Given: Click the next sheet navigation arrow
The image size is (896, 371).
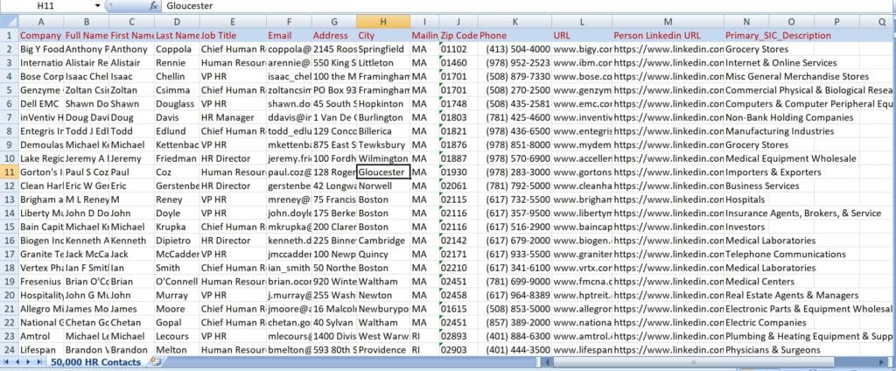Looking at the screenshot, I should 30,361.
